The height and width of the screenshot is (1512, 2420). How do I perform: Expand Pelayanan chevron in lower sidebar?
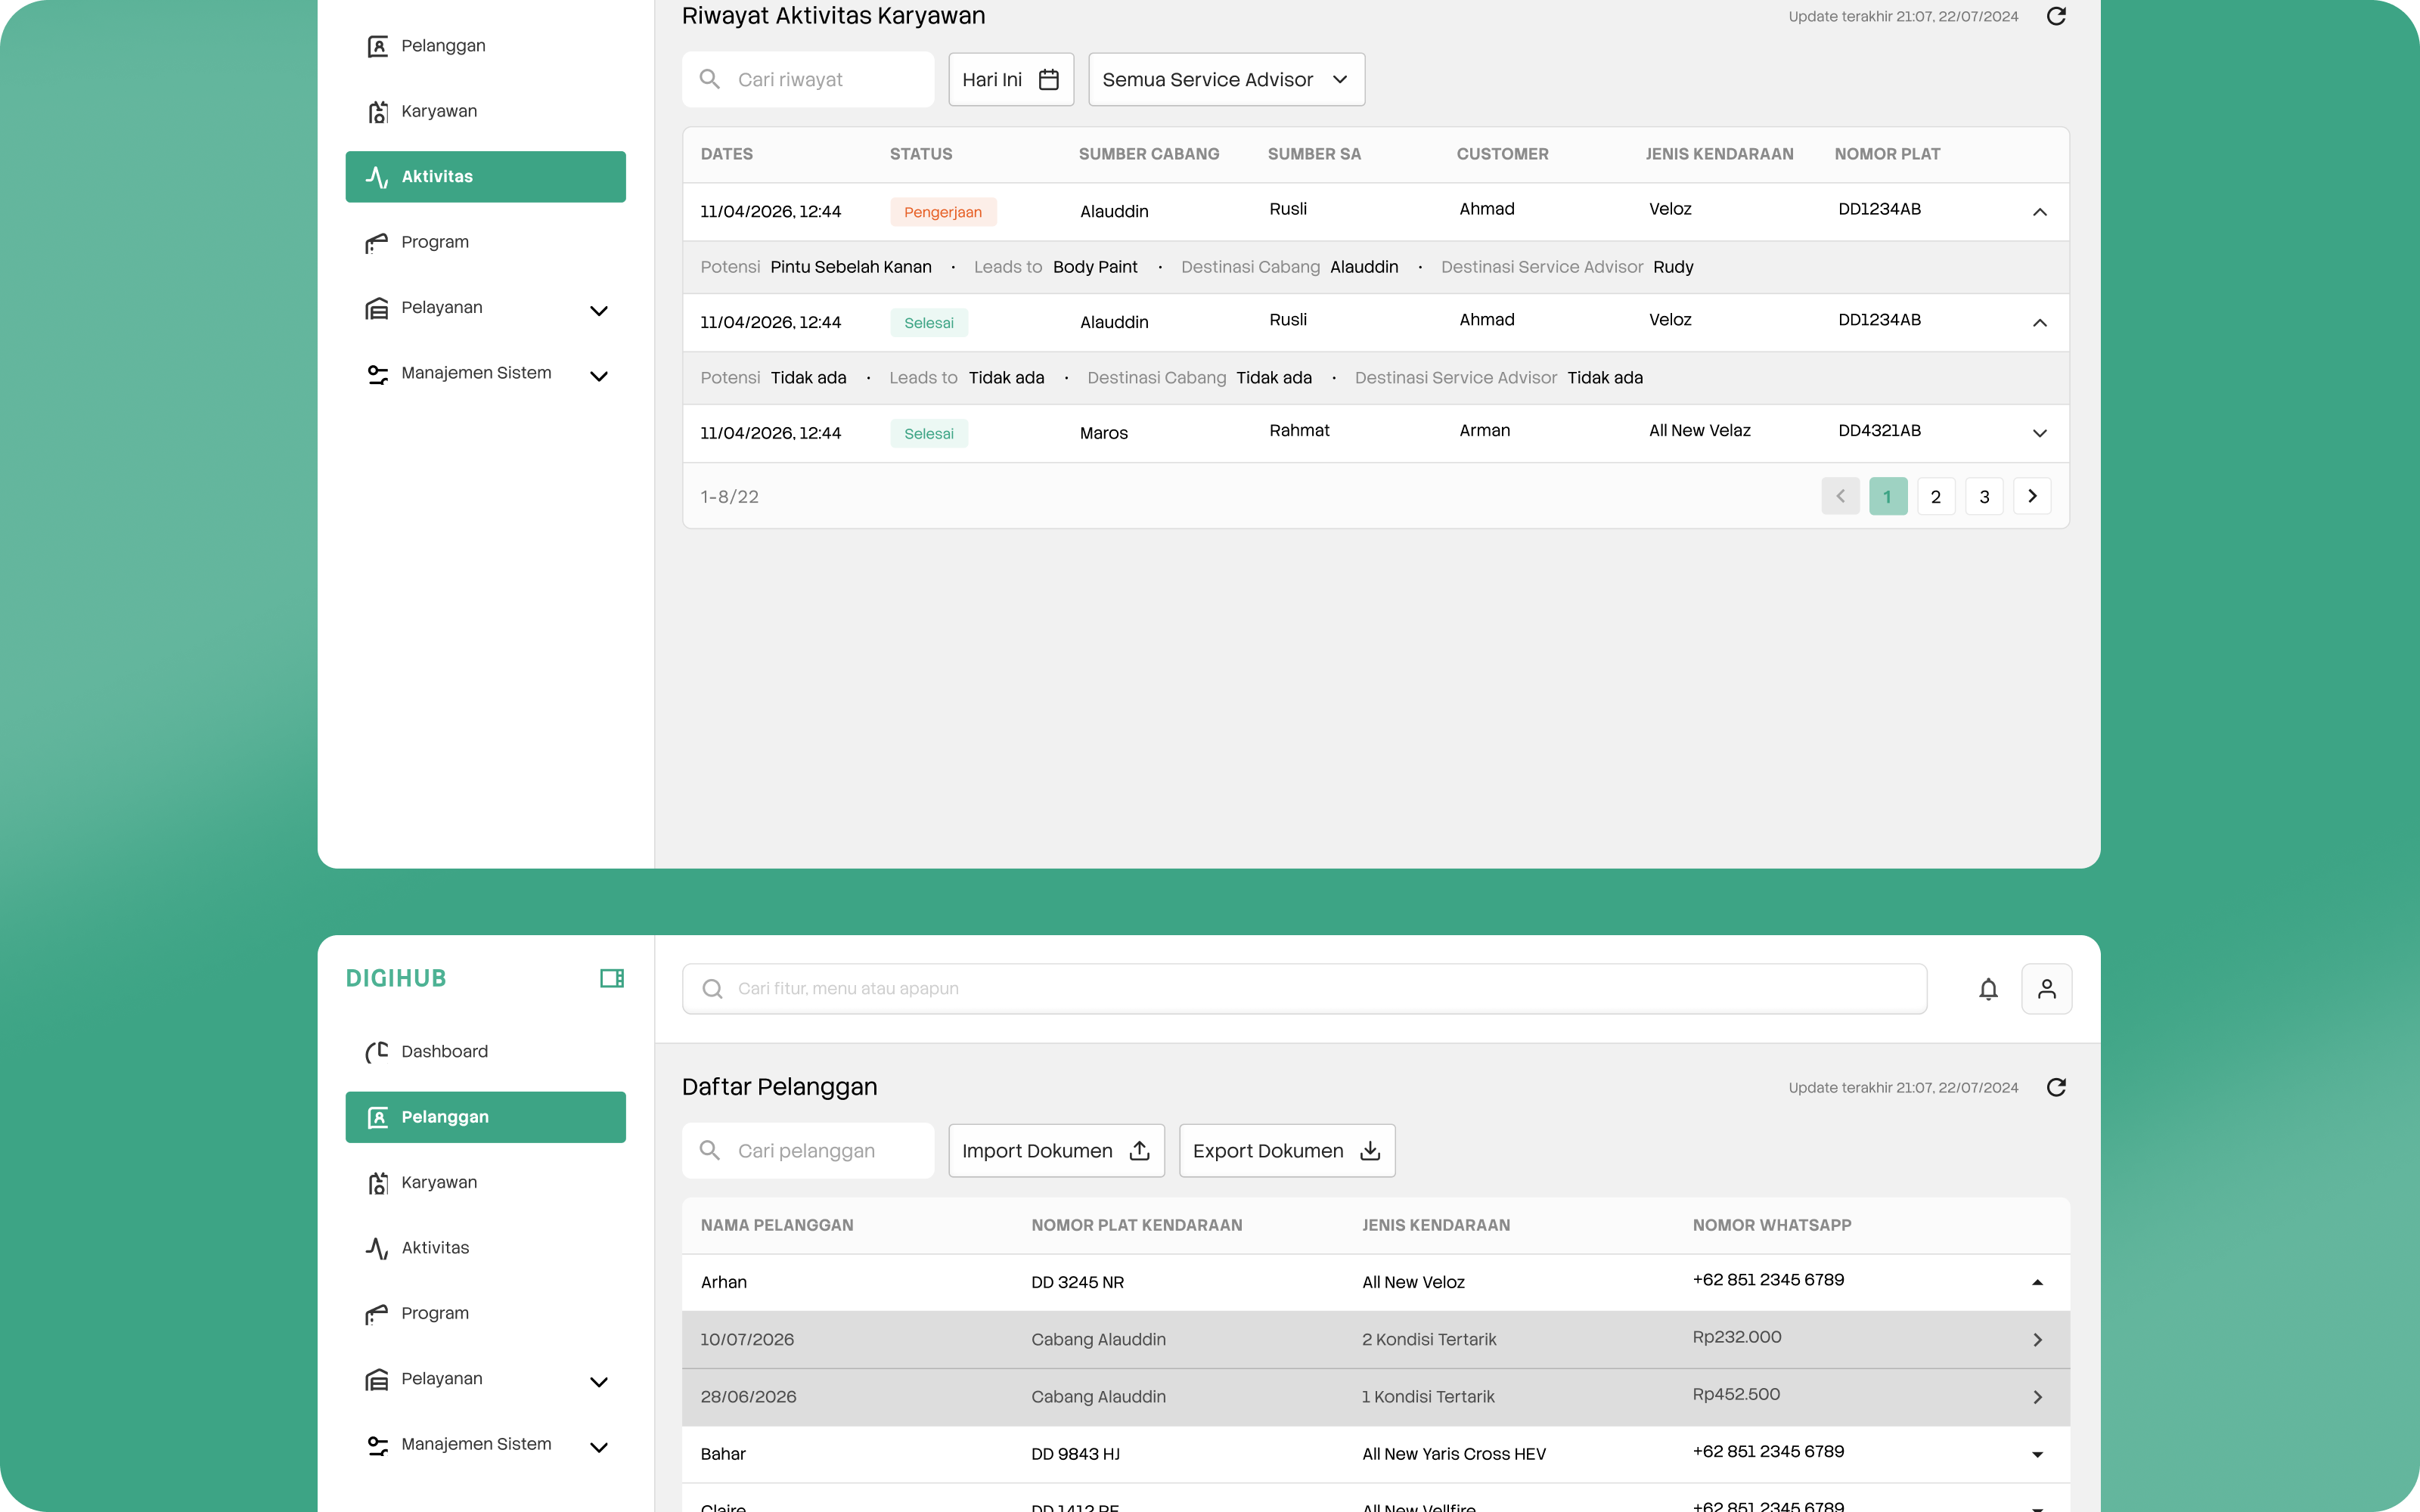point(599,1382)
